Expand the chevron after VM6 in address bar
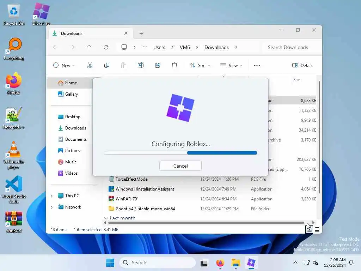The width and height of the screenshot is (361, 271). point(197,47)
